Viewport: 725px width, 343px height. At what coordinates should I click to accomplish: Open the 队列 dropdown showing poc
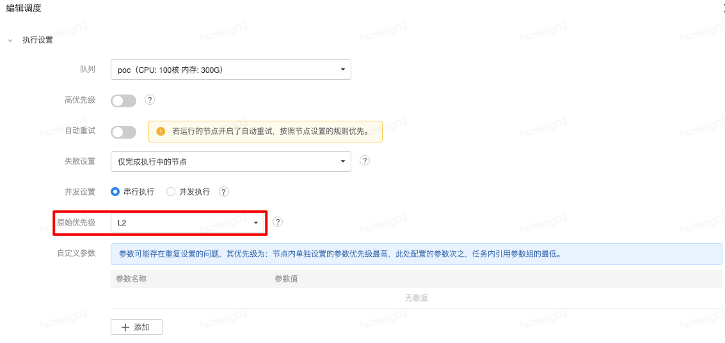click(x=230, y=70)
